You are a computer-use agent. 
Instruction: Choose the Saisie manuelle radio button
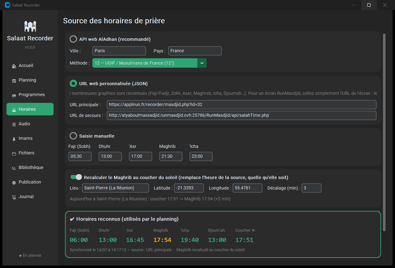pos(73,136)
